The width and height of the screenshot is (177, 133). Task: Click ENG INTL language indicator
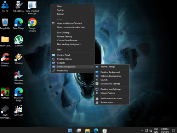156,131
